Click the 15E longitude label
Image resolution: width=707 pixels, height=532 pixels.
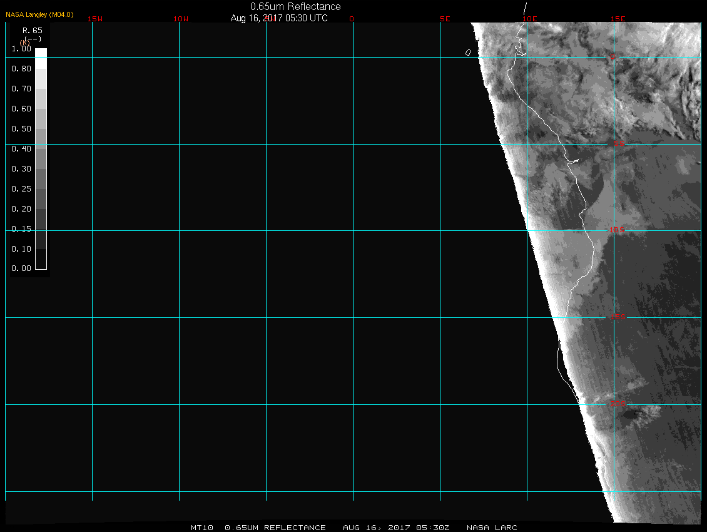coord(618,19)
